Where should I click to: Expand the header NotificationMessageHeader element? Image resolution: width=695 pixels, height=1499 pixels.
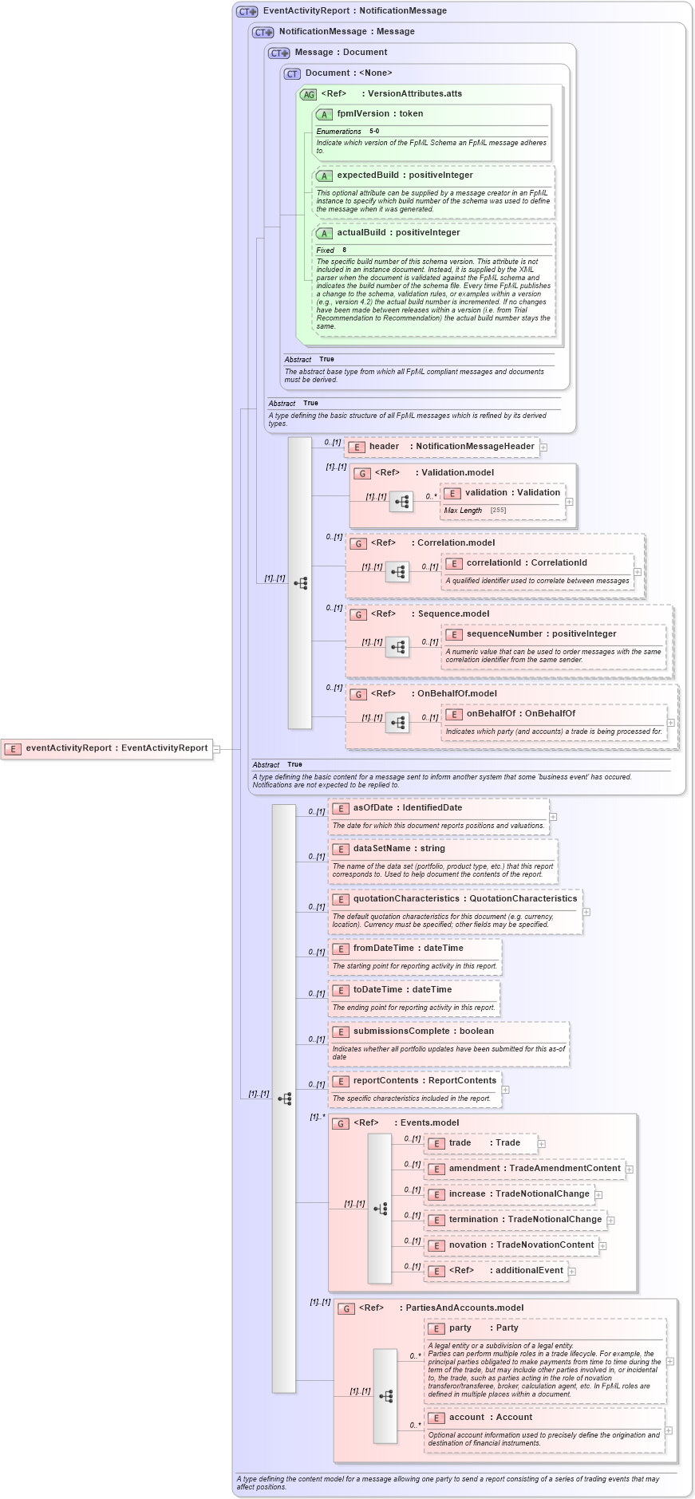coord(543,448)
